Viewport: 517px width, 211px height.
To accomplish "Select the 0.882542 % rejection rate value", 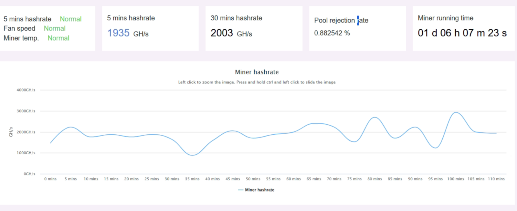I will click(332, 33).
